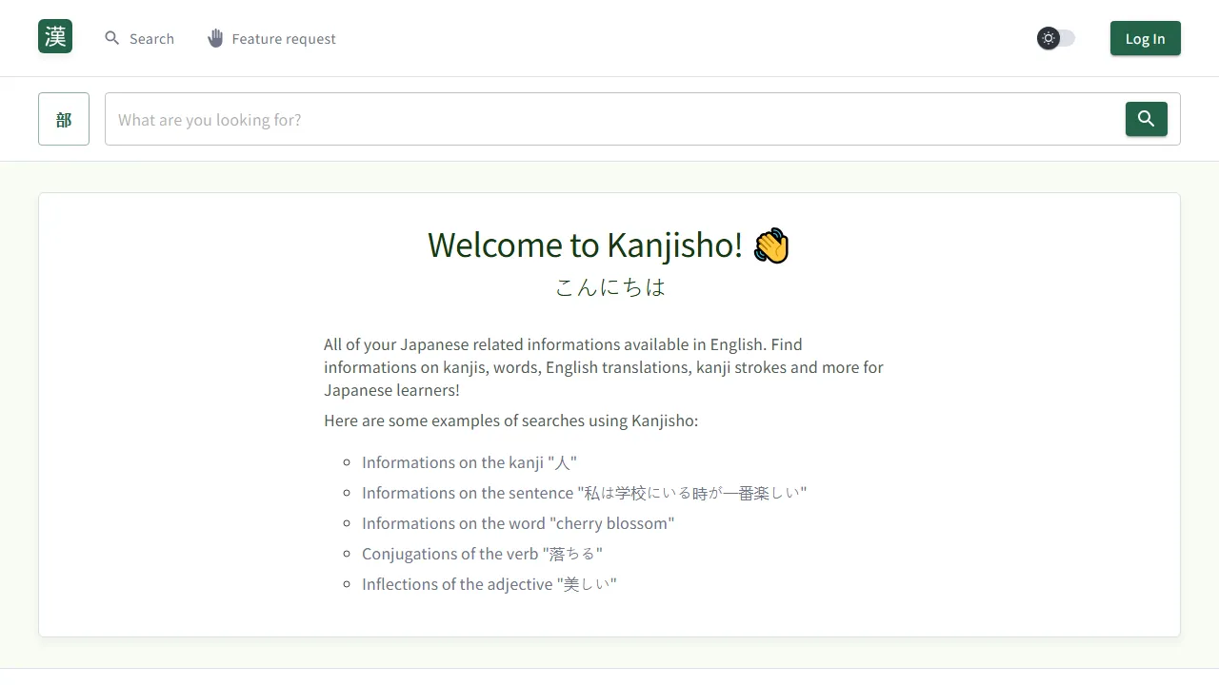This screenshot has height=685, width=1219.
Task: Open the example sentence 私は学校にいる時が一番楽しい
Action: pos(584,493)
